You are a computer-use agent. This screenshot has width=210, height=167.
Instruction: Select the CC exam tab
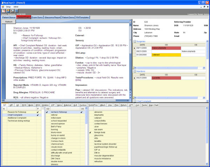click(x=5, y=105)
